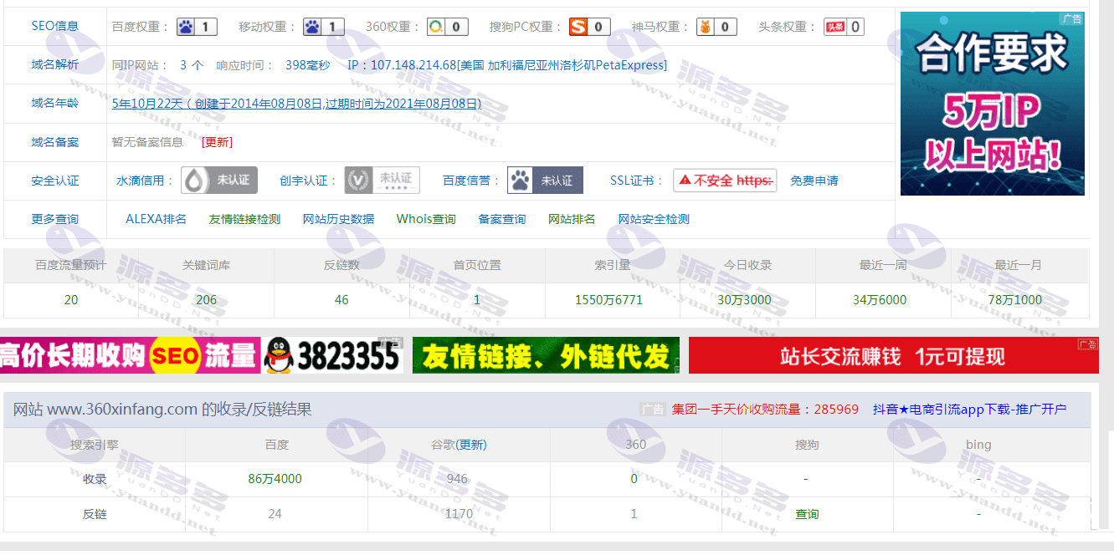Open the 安全认证 row label
This screenshot has width=1114, height=555.
55,181
